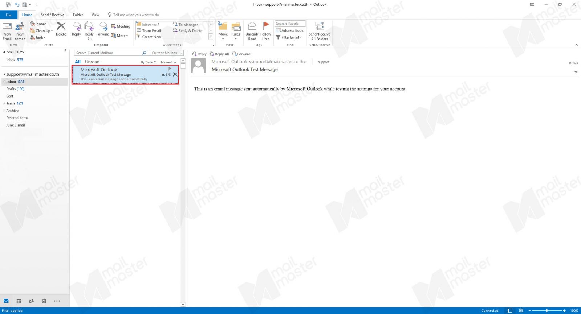The width and height of the screenshot is (581, 314).
Task: Switch to the Send / Receive tab
Action: 52,15
